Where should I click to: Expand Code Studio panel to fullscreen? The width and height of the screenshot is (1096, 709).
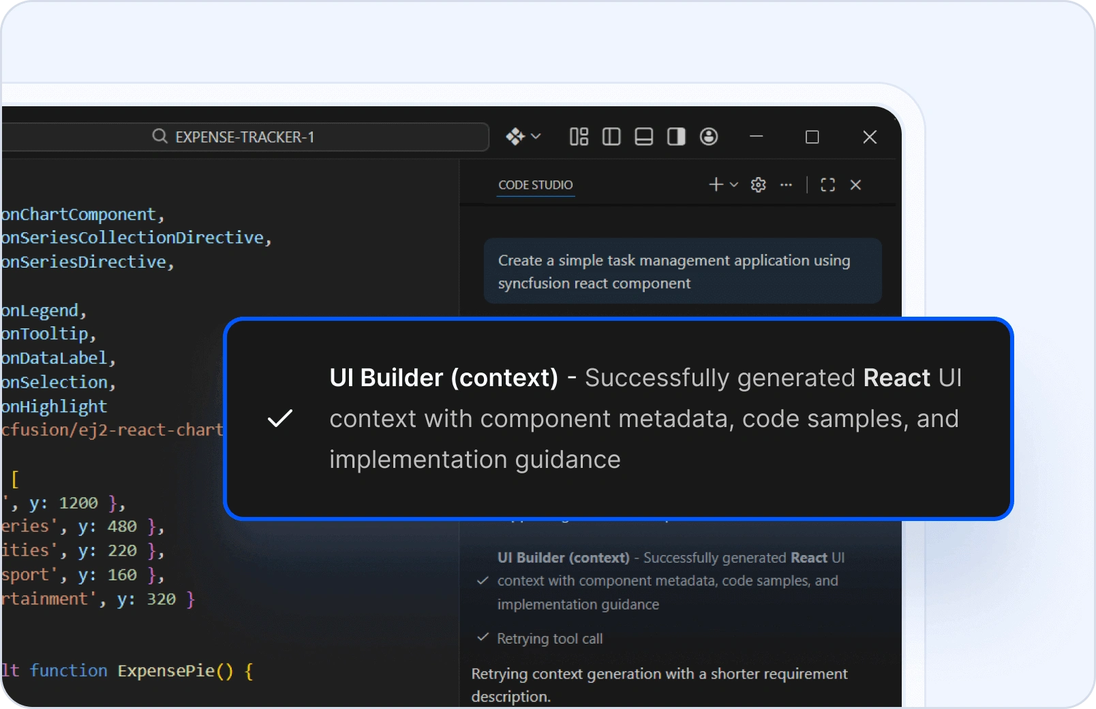(827, 185)
